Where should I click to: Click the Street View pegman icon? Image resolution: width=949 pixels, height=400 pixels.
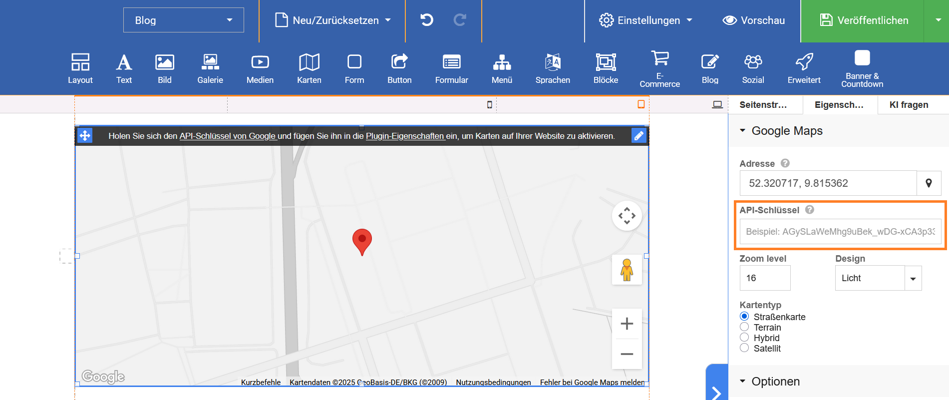pos(627,270)
